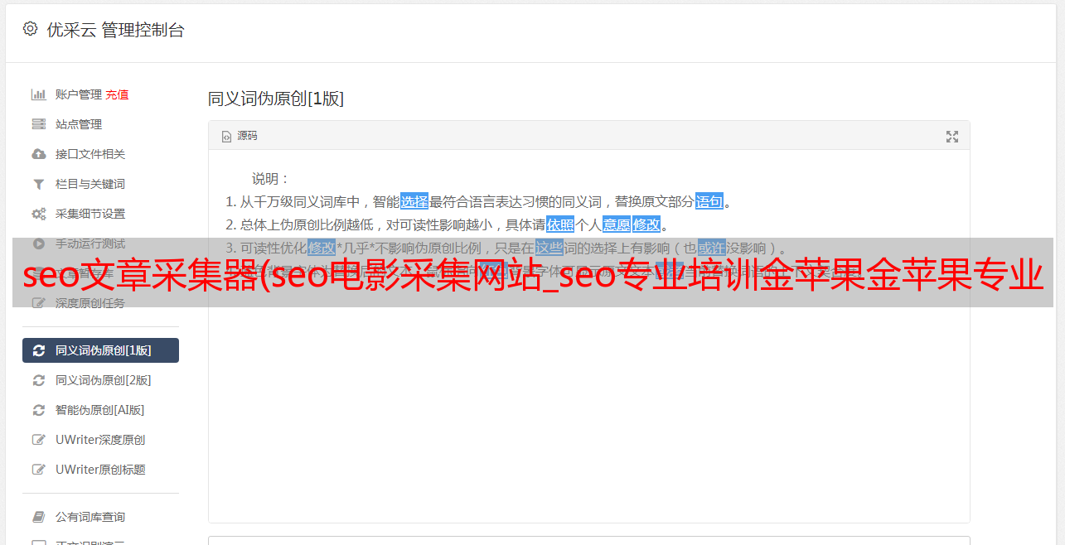Click the gear icon beside 优采云 管理控制台

coord(31,29)
